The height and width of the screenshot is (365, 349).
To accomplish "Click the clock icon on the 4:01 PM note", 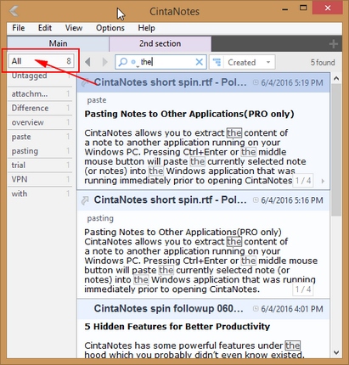I will coord(256,309).
